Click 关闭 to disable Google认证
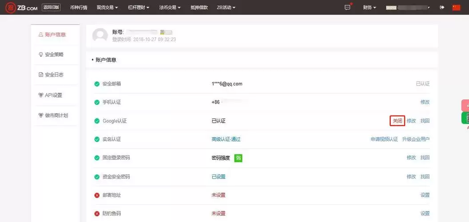The height and width of the screenshot is (222, 469). click(397, 121)
